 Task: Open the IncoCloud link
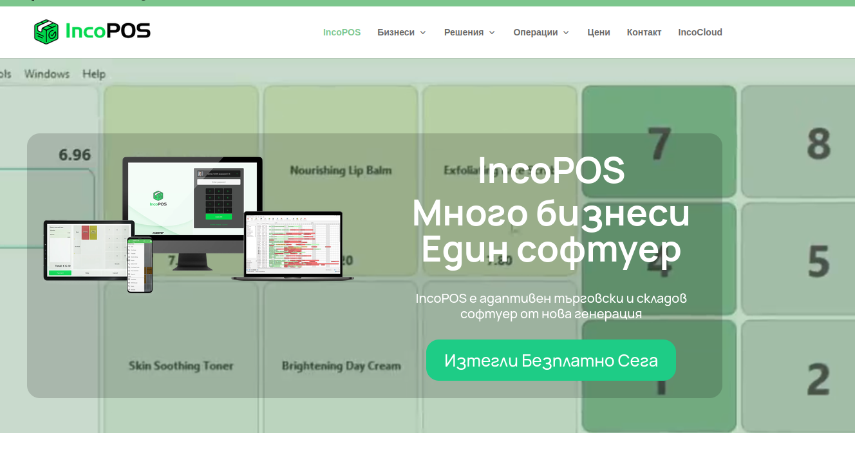(700, 32)
